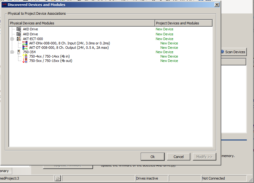This screenshot has width=254, height=183.
Task: Click New Device for the second AKD Drive
Action: point(164,34)
